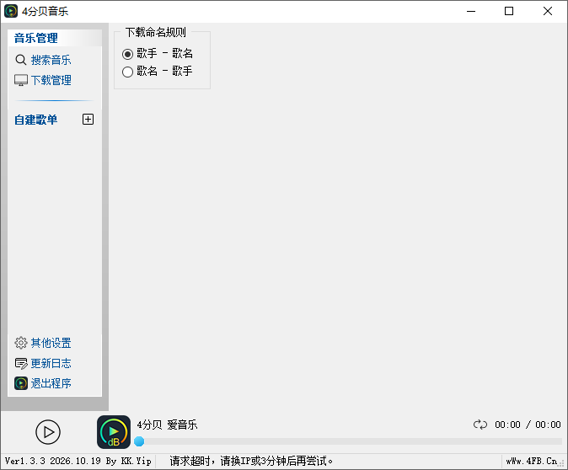Click the 音乐管理 heading
The height and width of the screenshot is (470, 568).
coord(36,38)
